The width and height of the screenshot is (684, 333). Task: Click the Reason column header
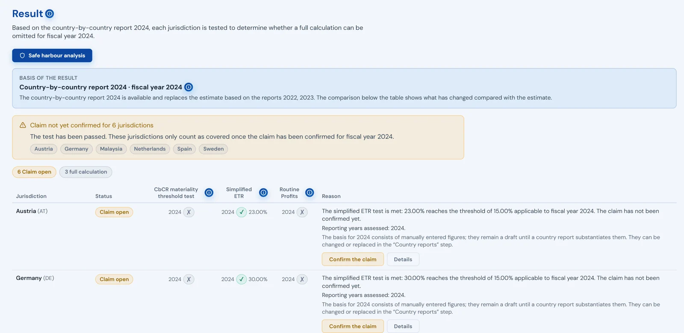click(x=331, y=196)
